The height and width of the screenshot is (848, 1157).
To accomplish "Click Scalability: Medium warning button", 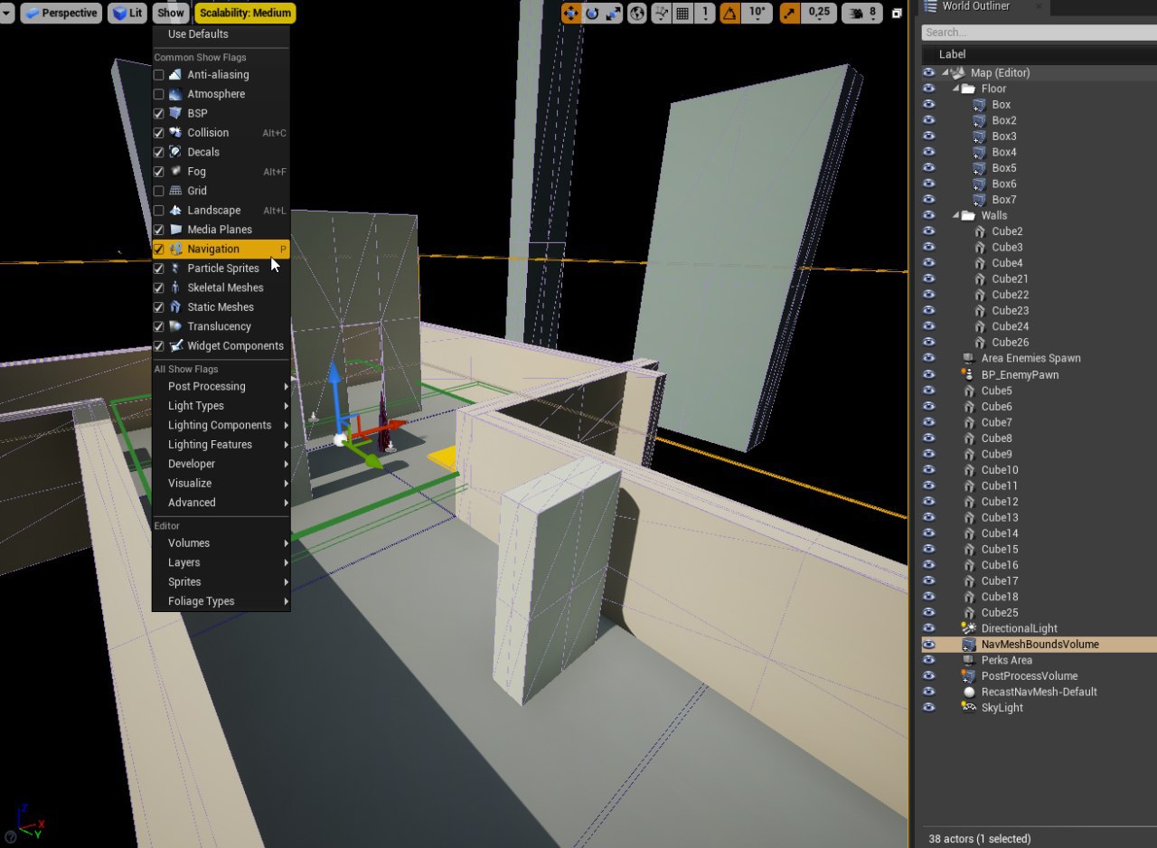I will click(x=245, y=14).
